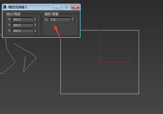163x114 pixels.
Task: Maximize the 缩放变换输入 dialog
Action: click(66, 7)
